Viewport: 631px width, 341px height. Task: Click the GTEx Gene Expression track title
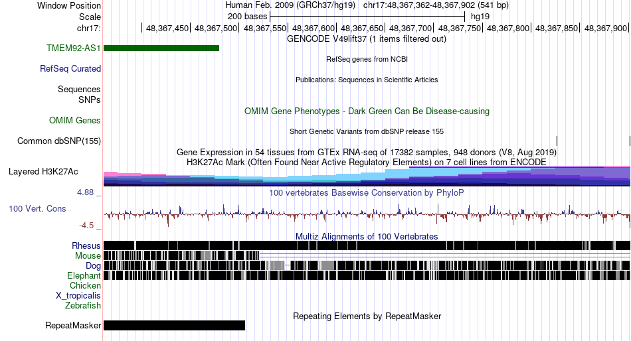(367, 153)
